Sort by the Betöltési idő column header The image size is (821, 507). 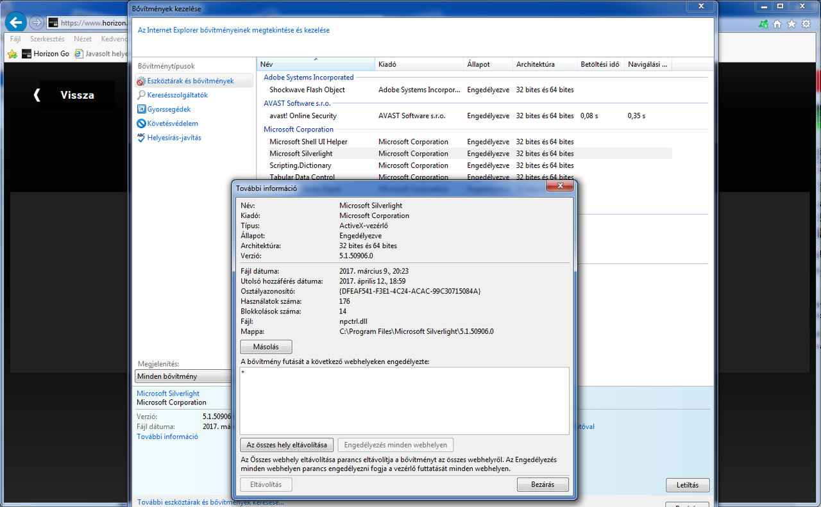[600, 64]
